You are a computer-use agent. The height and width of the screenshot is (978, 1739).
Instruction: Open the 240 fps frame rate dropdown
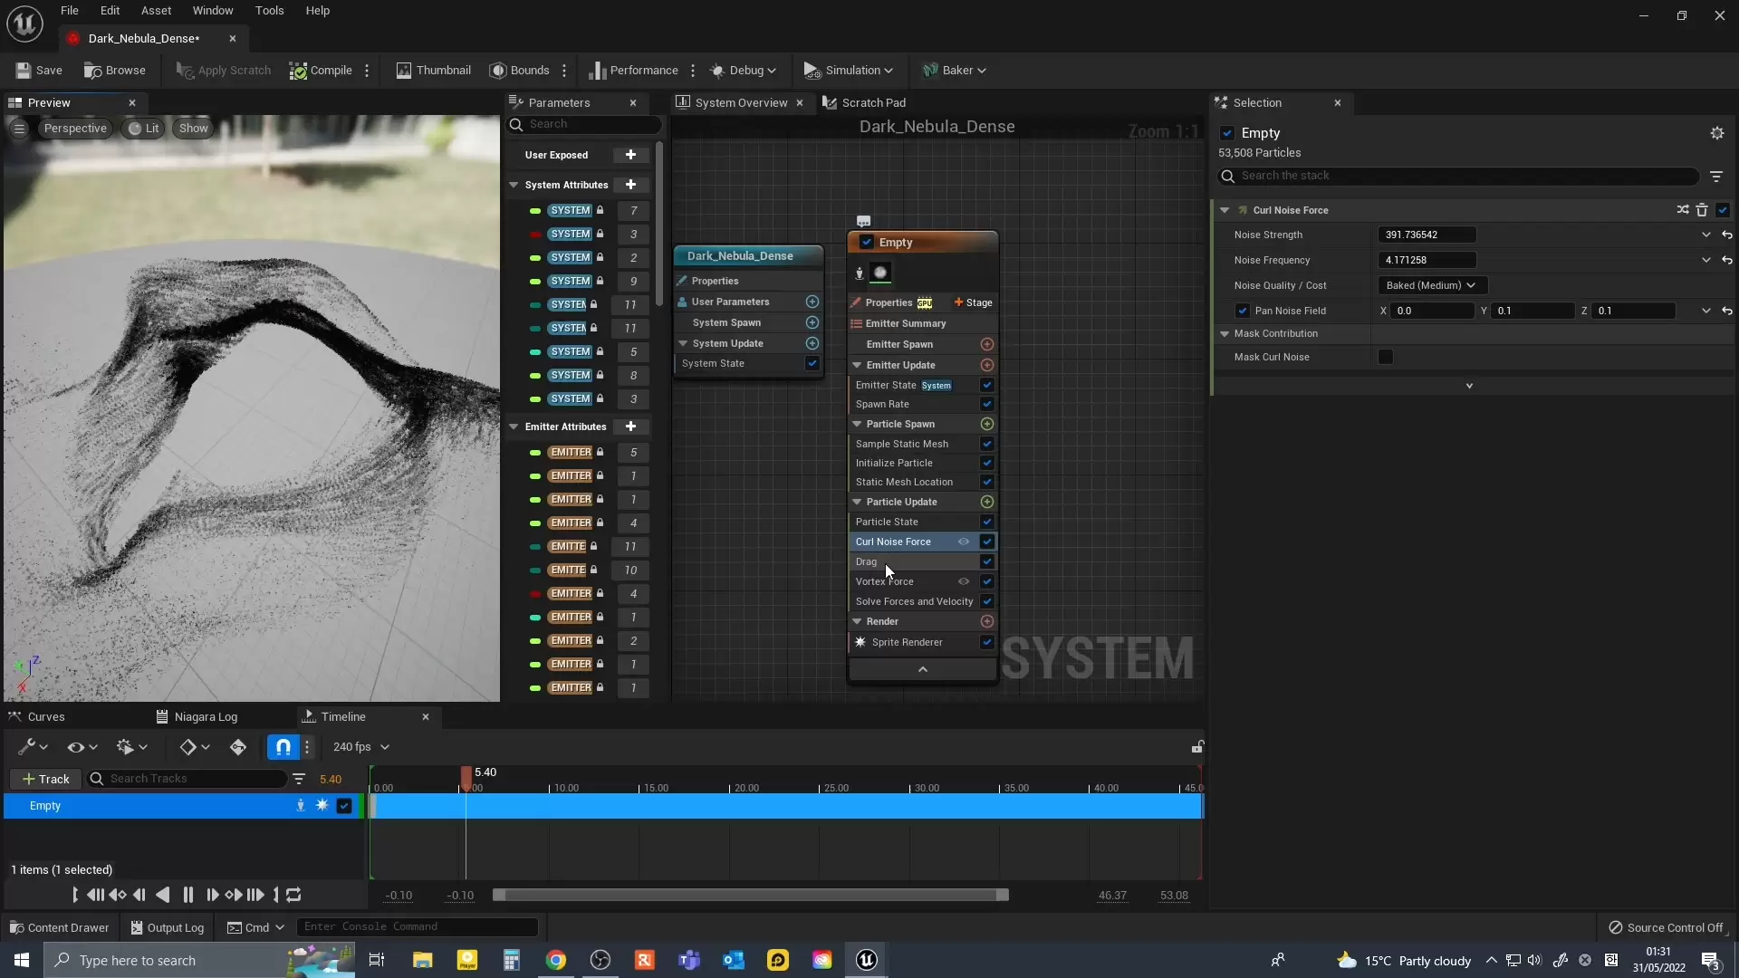click(360, 747)
